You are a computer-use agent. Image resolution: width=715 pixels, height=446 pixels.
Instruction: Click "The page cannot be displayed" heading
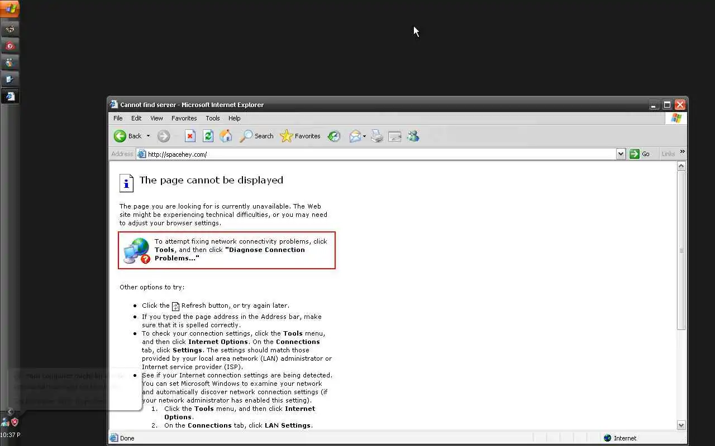(211, 180)
